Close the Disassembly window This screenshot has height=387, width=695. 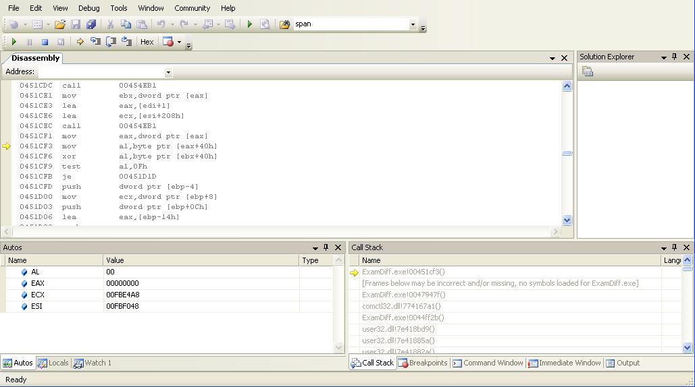pos(564,58)
